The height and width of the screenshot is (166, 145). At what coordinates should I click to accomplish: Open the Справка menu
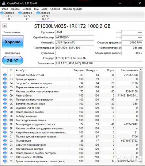click(x=55, y=9)
